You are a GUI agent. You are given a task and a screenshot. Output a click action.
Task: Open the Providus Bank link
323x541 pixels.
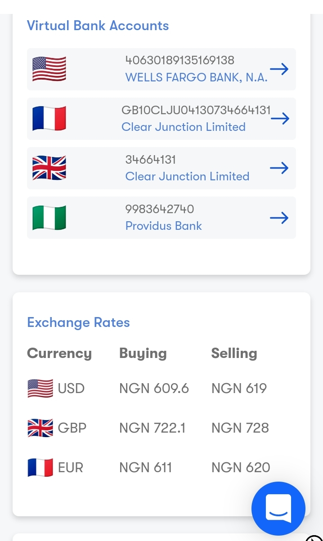tap(163, 226)
